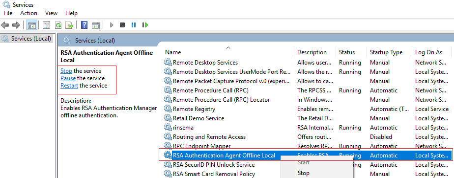
Task: Click the Services gear icon in title bar
Action: [x=6, y=4]
